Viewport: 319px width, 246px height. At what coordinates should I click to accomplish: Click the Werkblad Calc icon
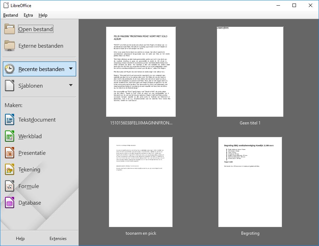10,136
